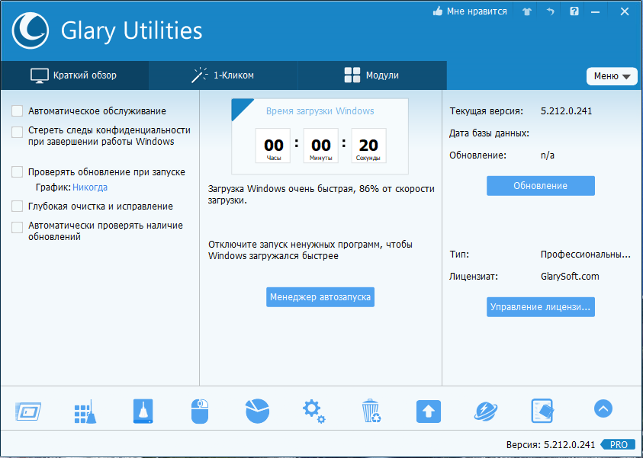Open the Меню dropdown
This screenshot has height=458, width=643.
pos(612,76)
